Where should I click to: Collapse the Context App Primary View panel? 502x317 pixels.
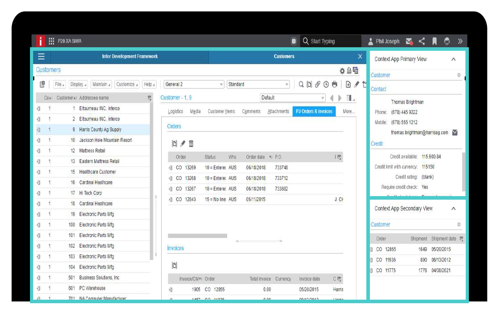[x=453, y=59]
